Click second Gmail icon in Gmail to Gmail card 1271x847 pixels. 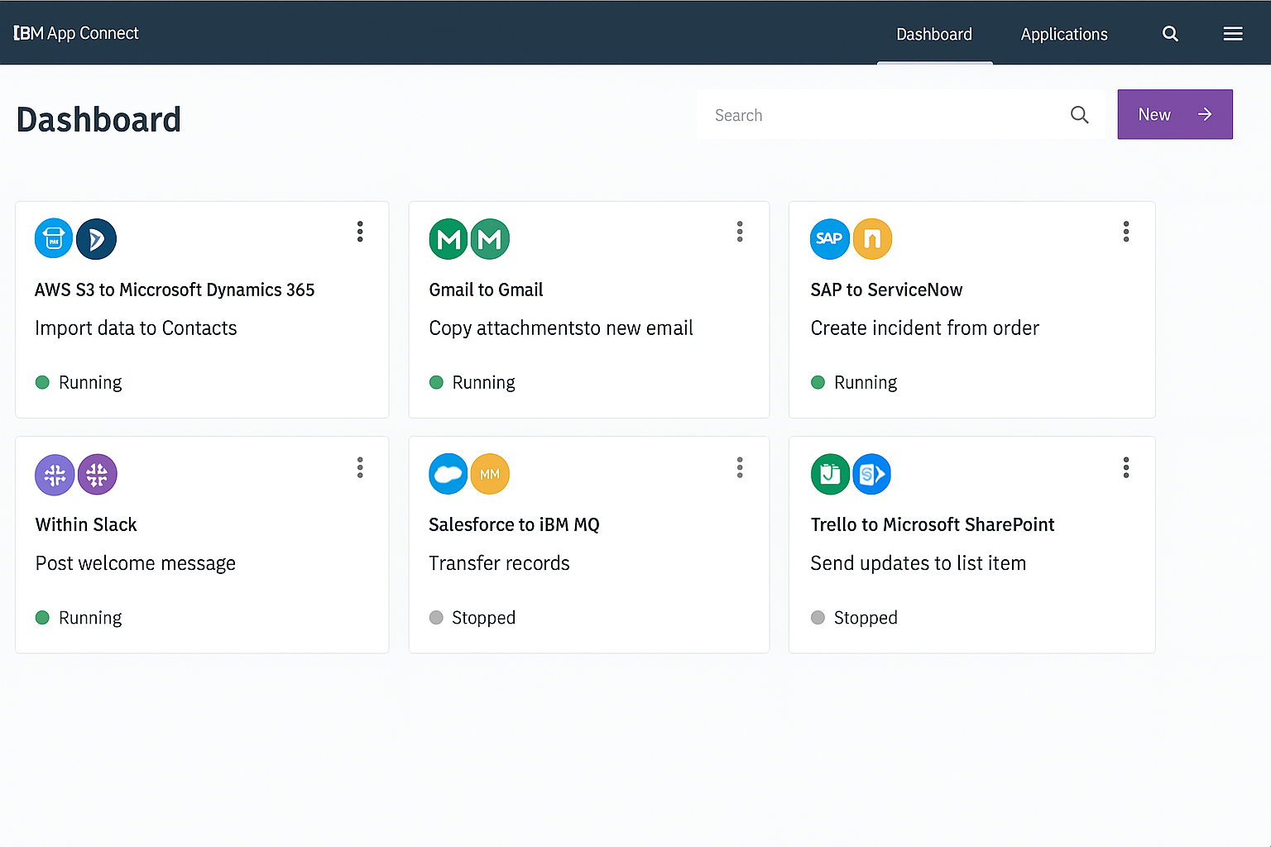490,239
